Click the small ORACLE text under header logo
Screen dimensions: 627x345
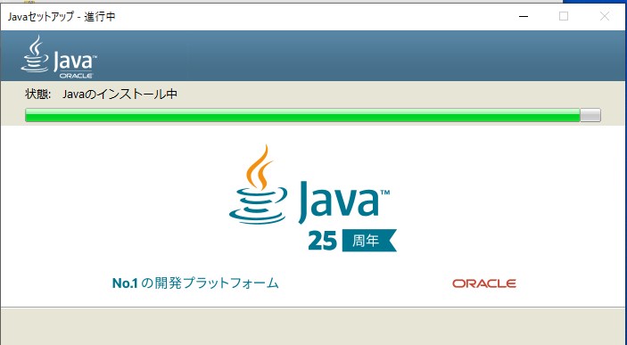[x=76, y=75]
